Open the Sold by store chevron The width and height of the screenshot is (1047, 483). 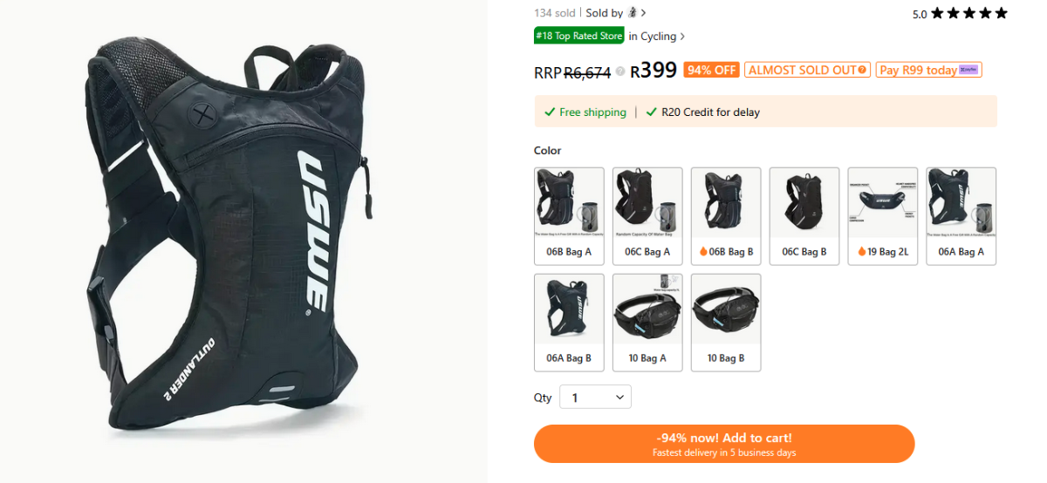644,13
